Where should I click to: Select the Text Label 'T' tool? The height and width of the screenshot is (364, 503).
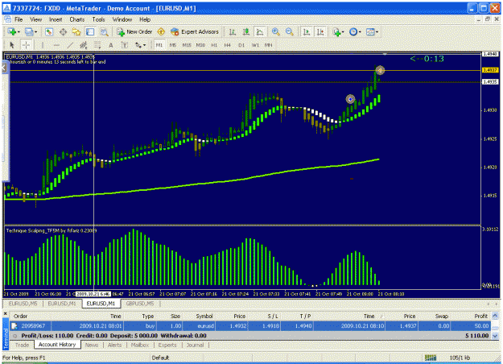click(125, 45)
